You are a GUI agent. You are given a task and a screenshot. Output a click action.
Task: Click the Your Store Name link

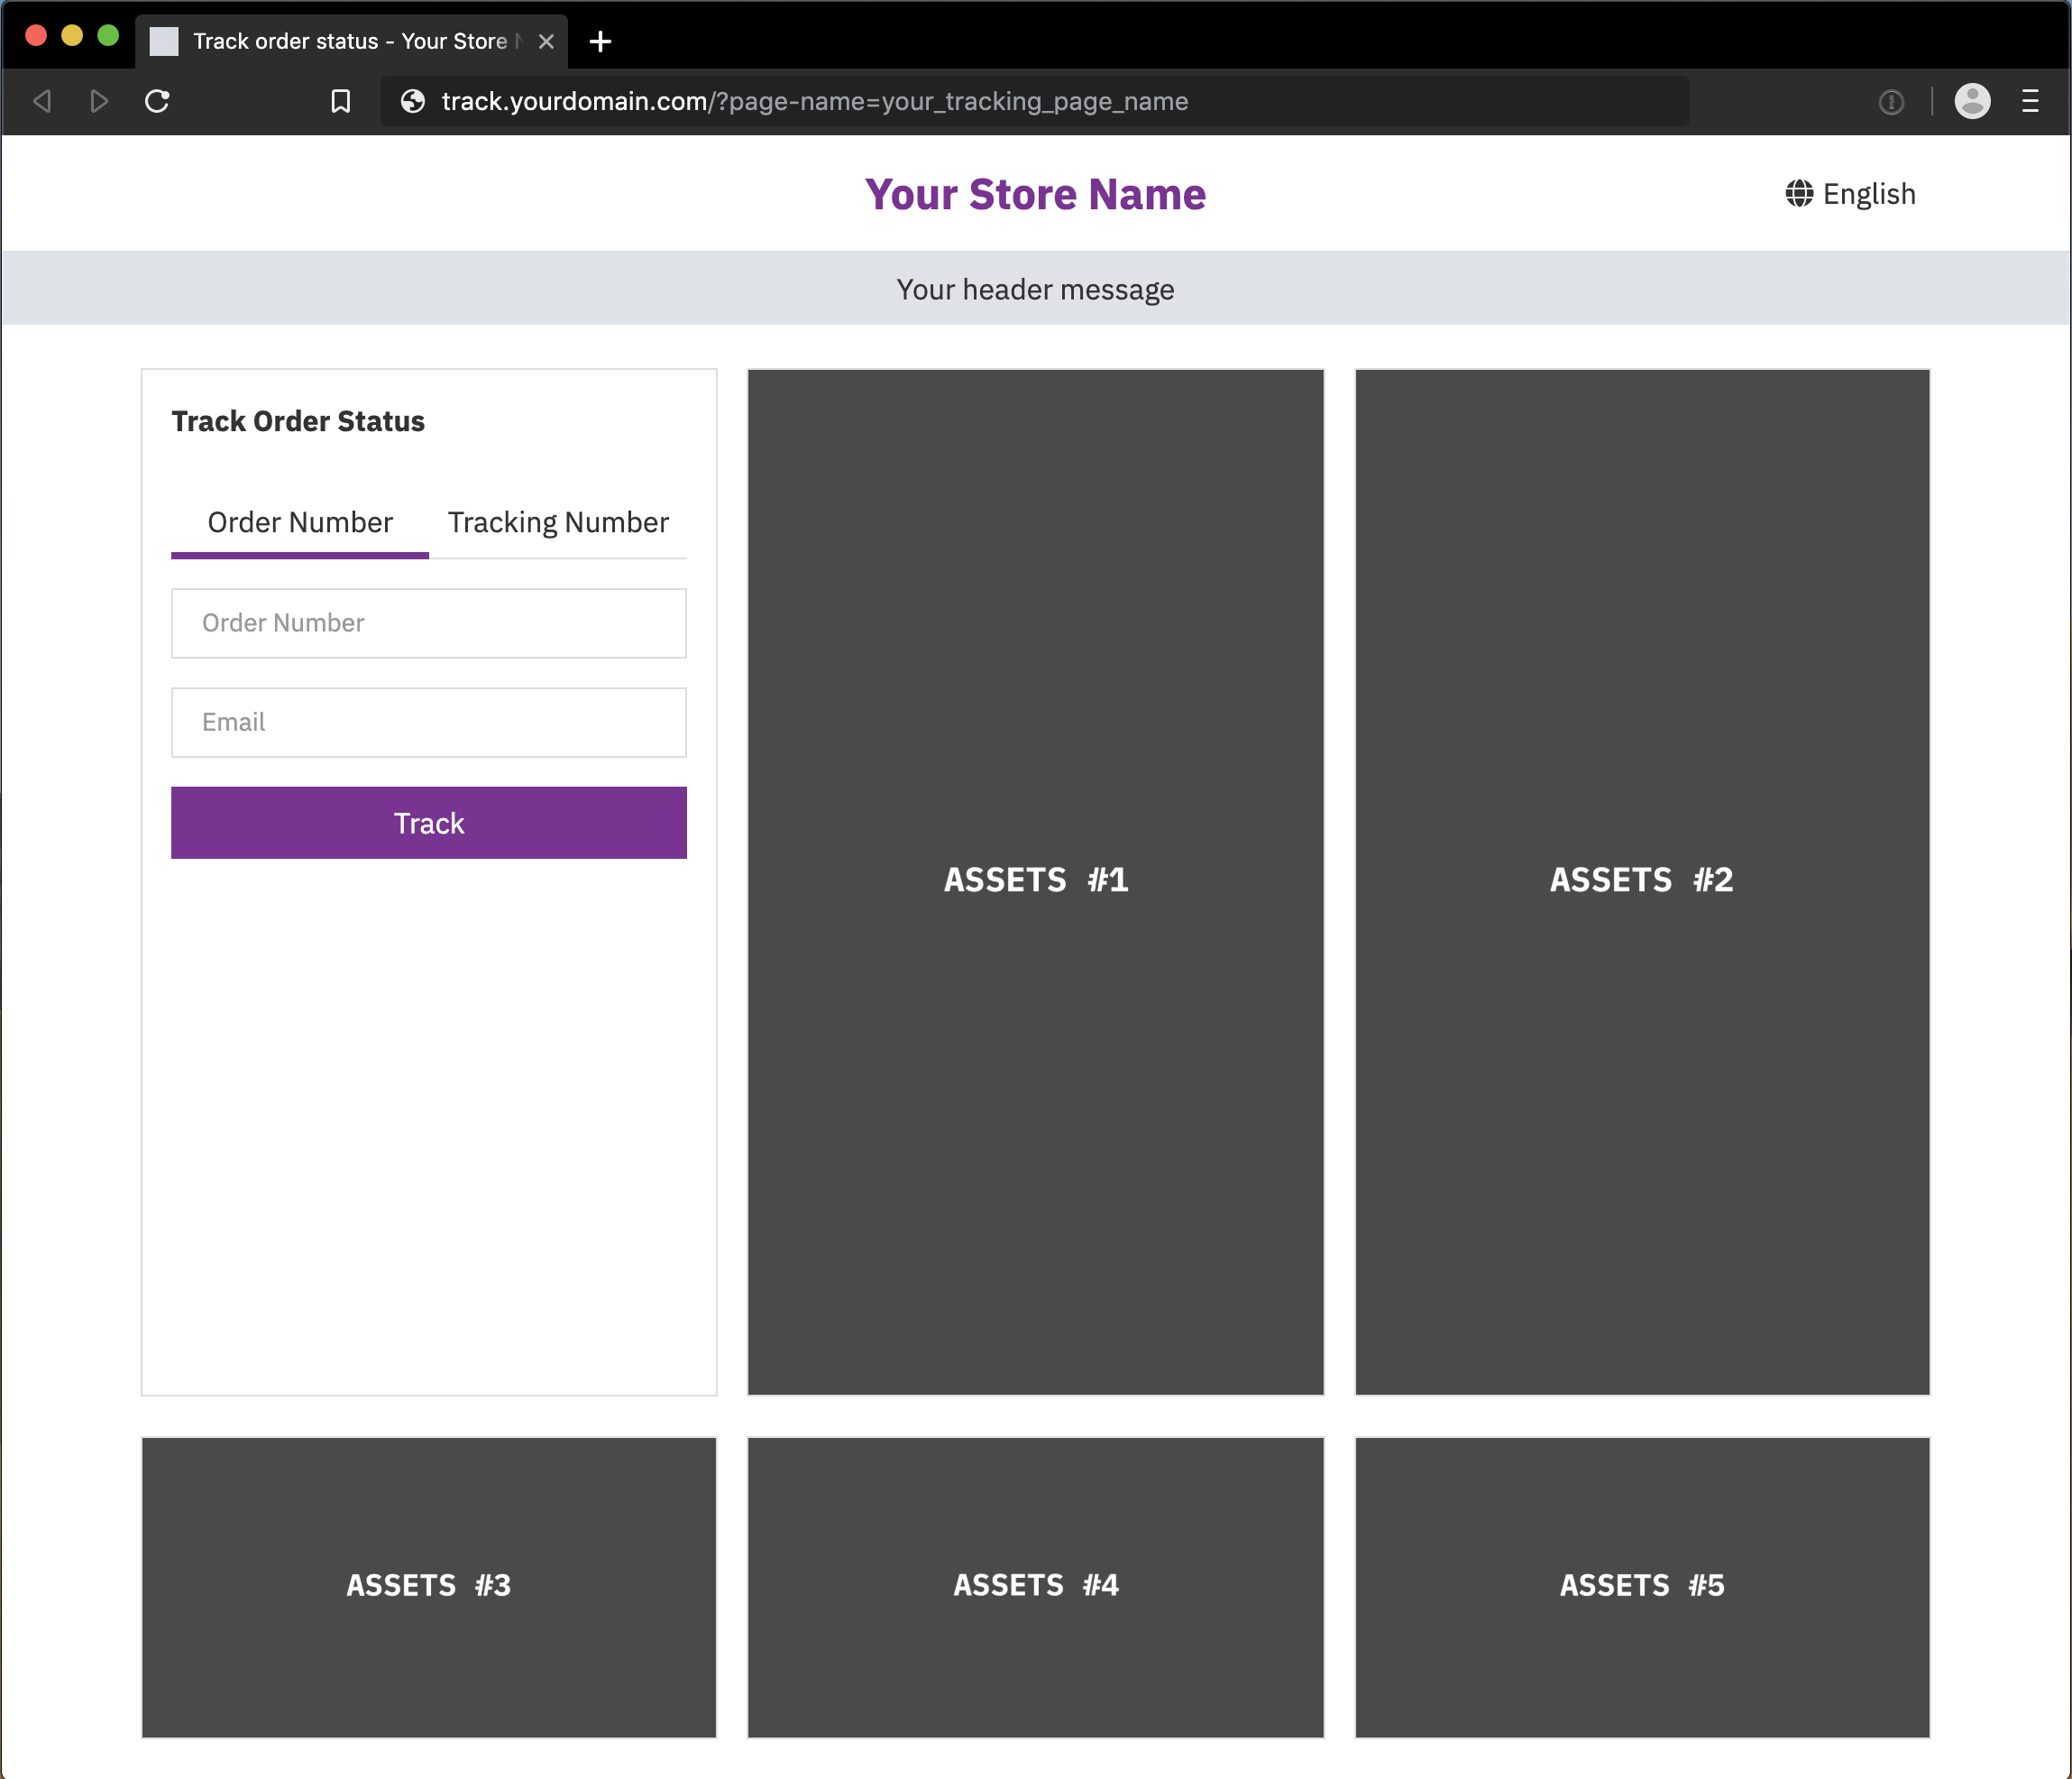1035,194
